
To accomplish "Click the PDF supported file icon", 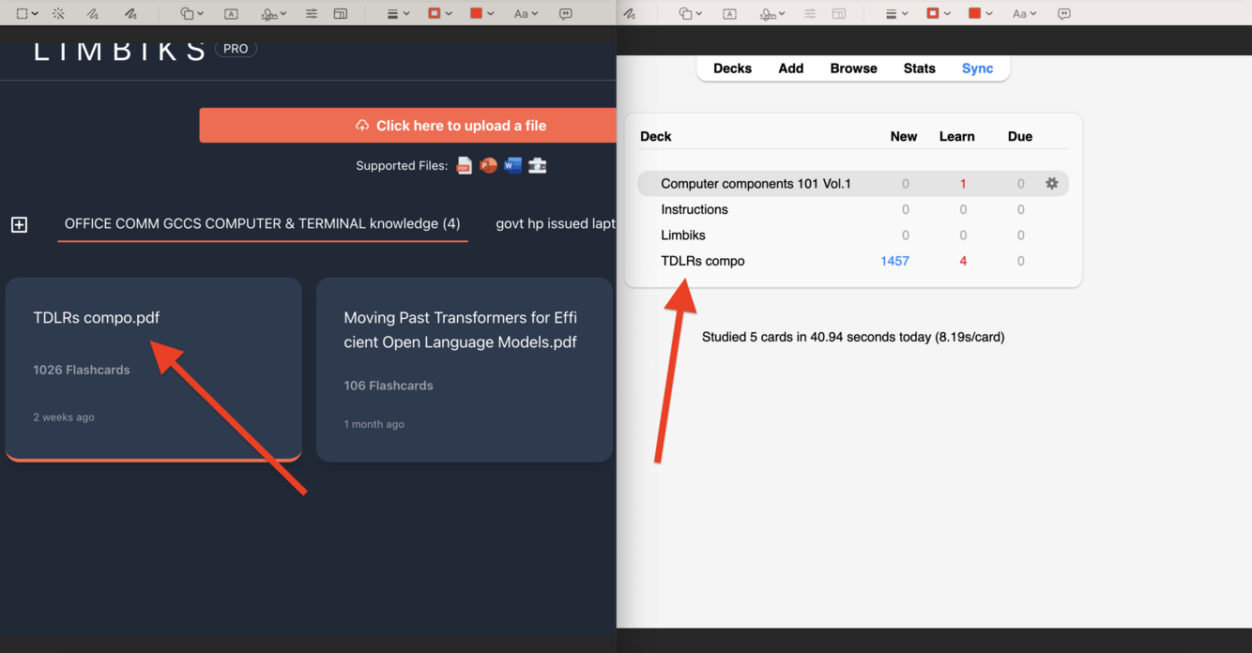I will pyautogui.click(x=464, y=166).
